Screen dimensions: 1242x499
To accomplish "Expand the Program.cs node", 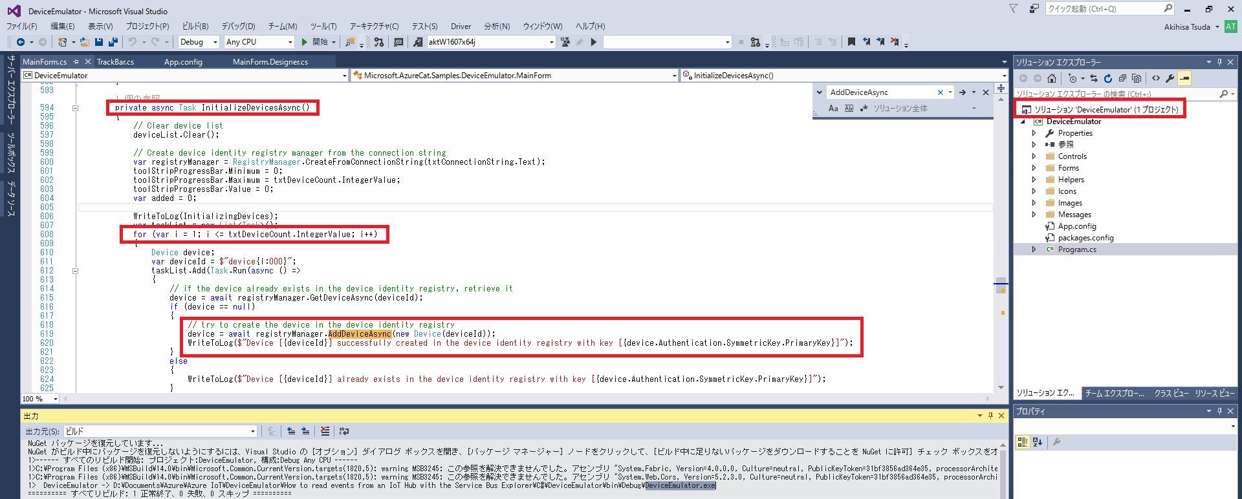I will pos(1034,249).
